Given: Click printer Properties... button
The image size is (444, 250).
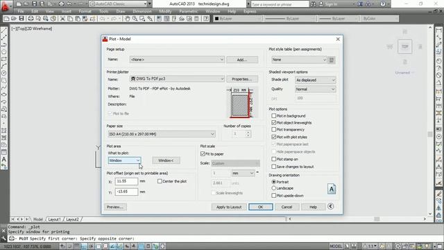Looking at the screenshot, I should pos(242,79).
